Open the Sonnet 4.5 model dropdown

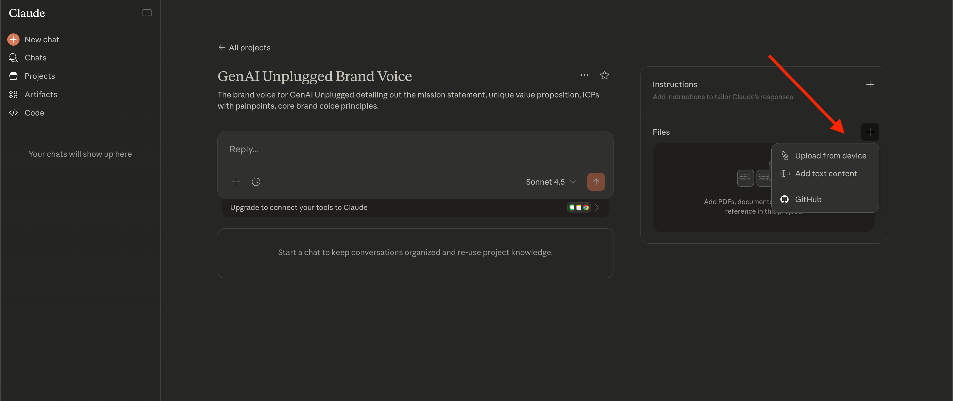pyautogui.click(x=550, y=182)
